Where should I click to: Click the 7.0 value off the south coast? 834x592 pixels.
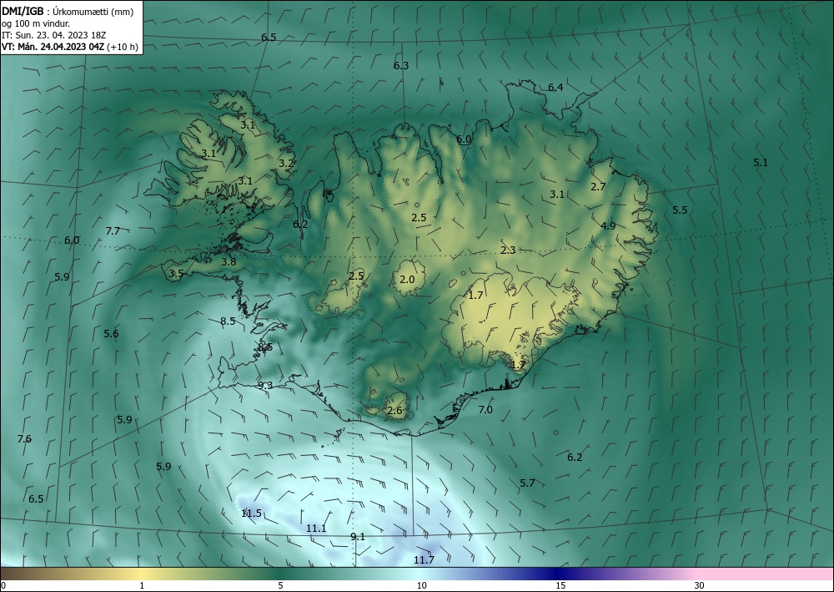coord(485,410)
